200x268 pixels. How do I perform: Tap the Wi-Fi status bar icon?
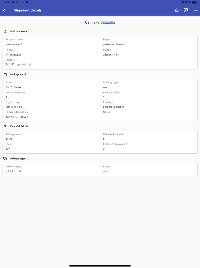183,2
